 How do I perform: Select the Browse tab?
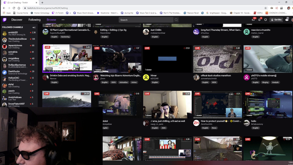coord(51,20)
